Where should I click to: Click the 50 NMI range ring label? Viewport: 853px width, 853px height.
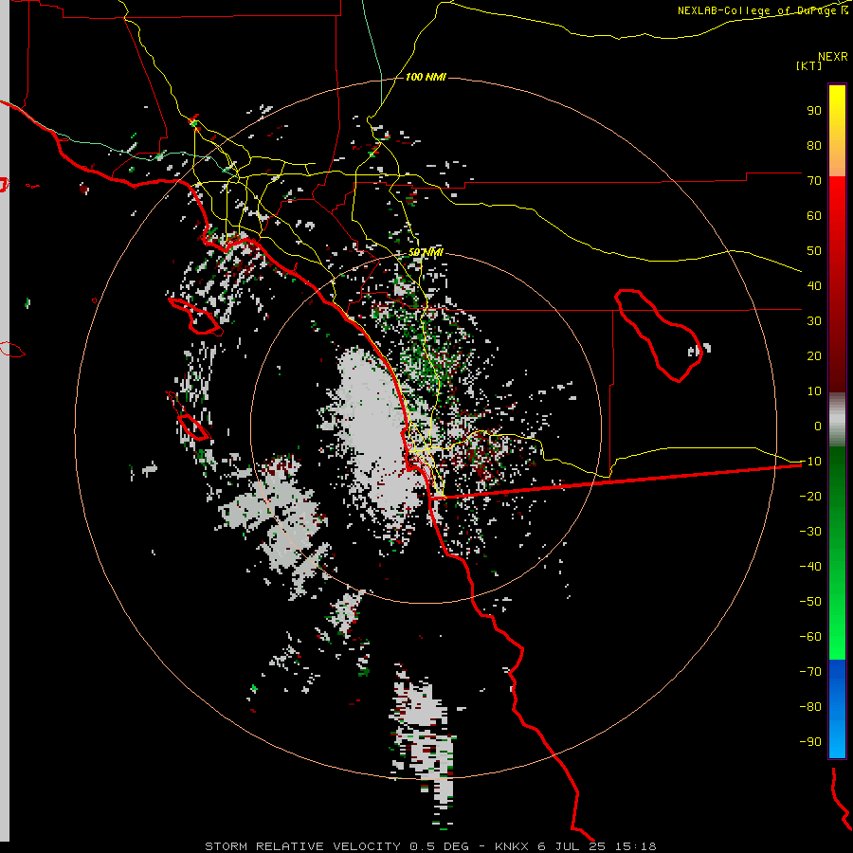click(x=426, y=252)
